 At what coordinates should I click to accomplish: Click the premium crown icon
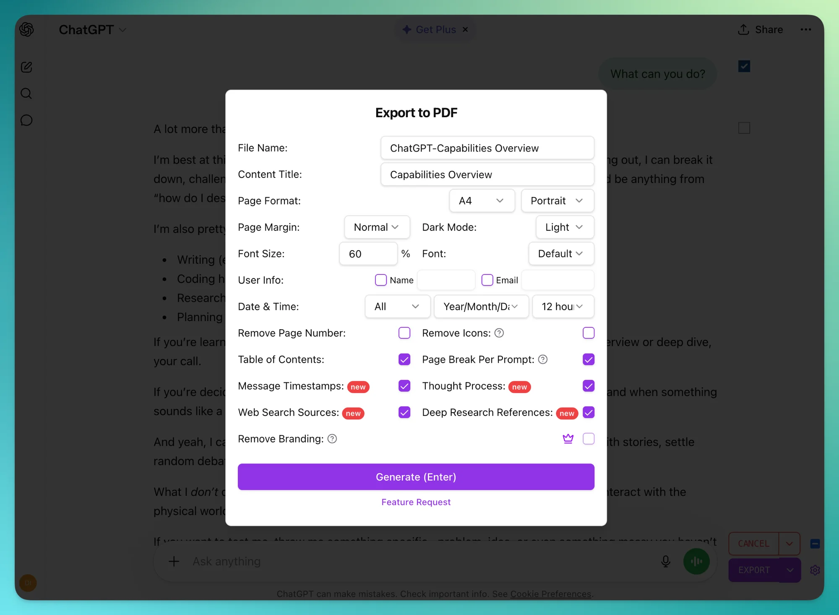tap(568, 439)
